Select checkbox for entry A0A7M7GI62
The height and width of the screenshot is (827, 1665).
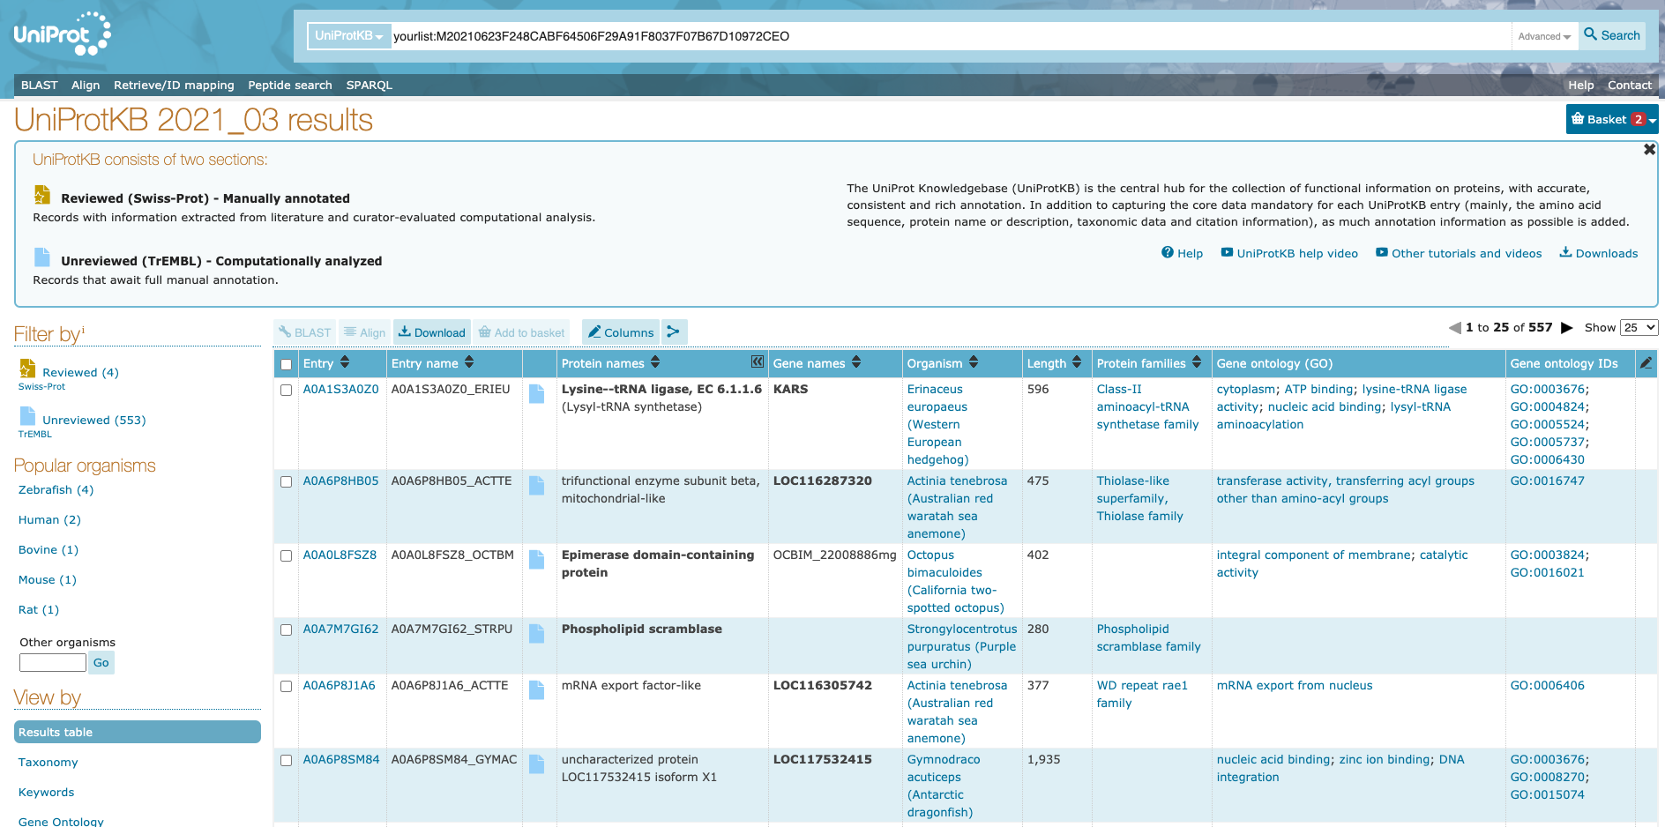(286, 630)
